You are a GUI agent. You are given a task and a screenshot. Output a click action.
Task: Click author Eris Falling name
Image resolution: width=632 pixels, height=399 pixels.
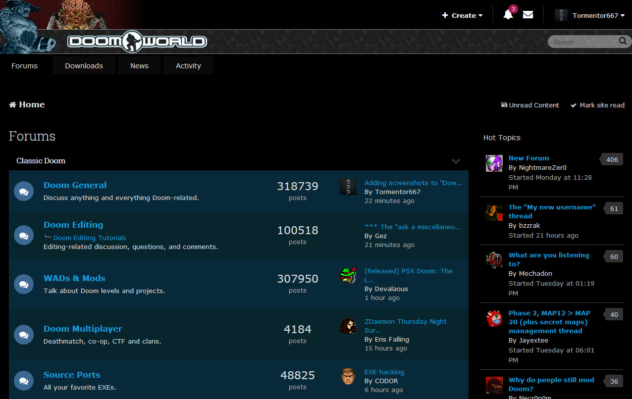391,339
